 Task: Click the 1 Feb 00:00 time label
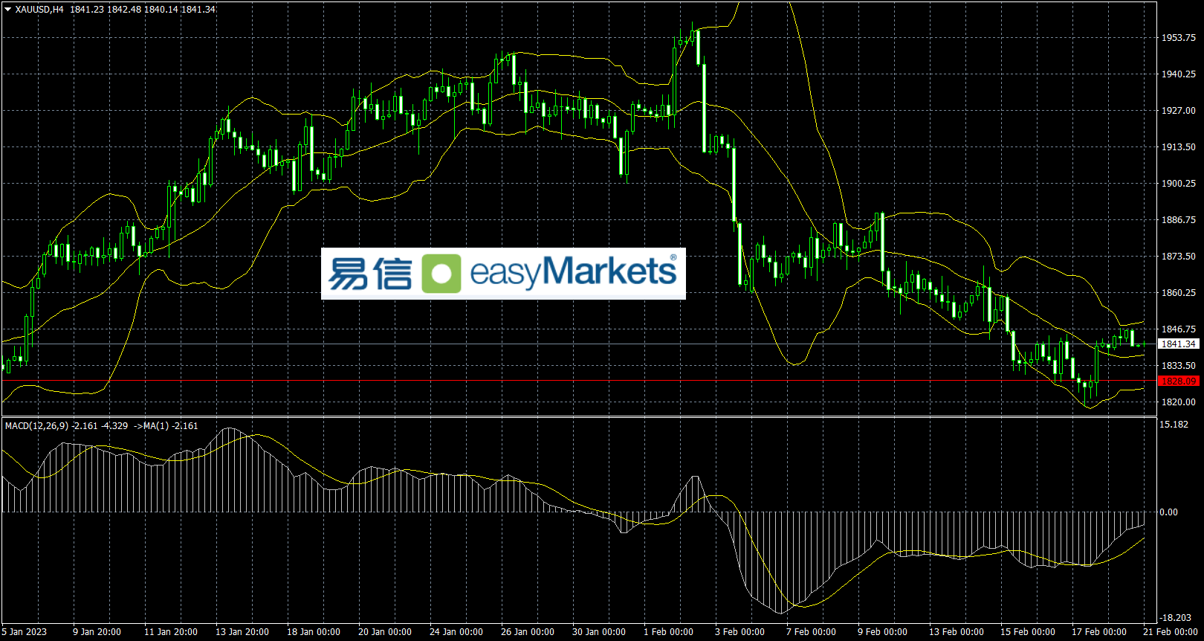[x=668, y=632]
